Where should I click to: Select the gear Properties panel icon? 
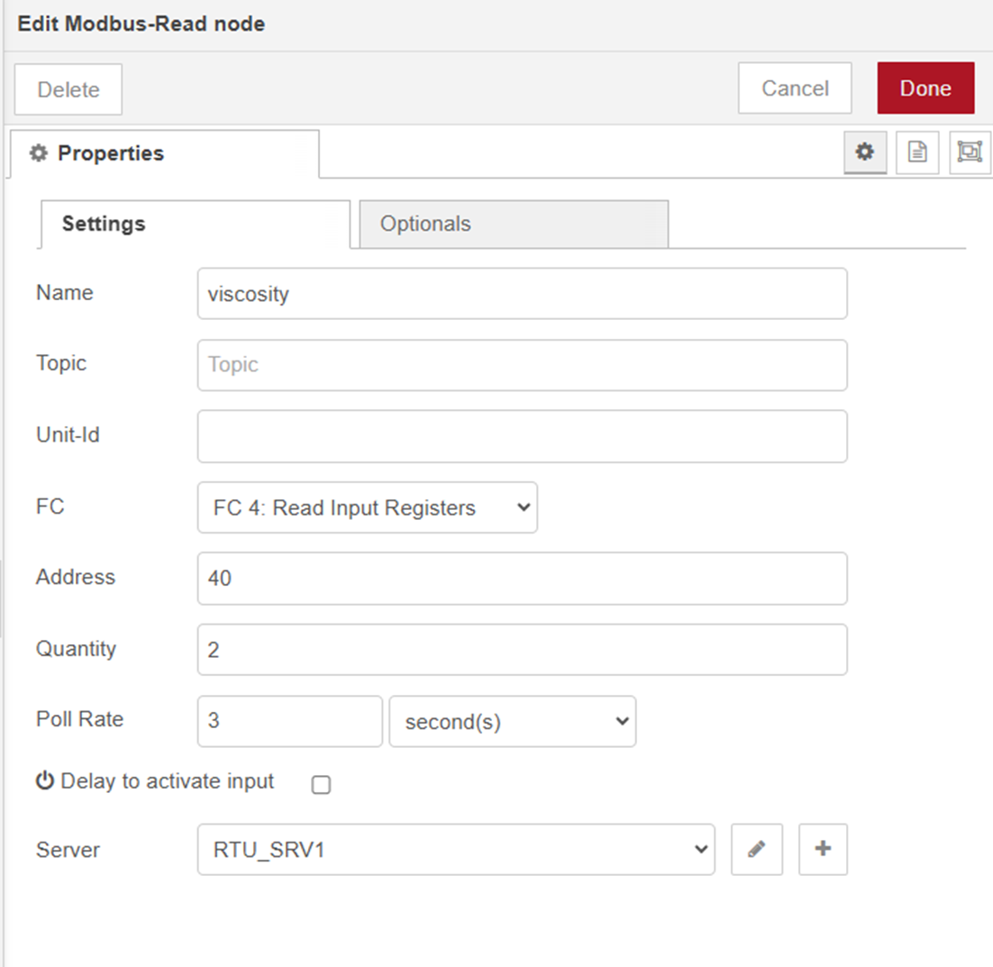point(865,152)
